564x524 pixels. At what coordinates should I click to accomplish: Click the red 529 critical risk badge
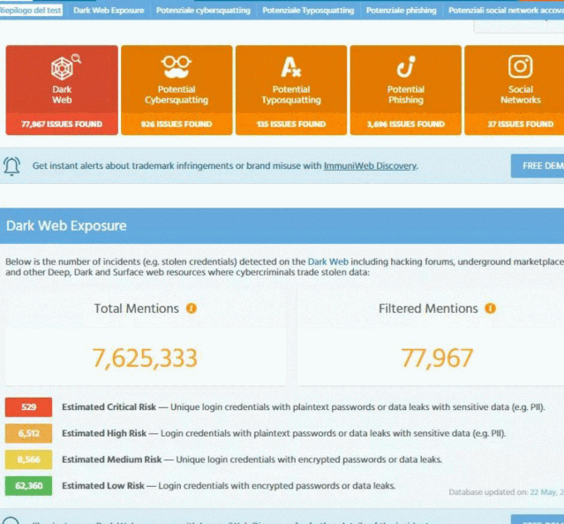click(x=29, y=407)
